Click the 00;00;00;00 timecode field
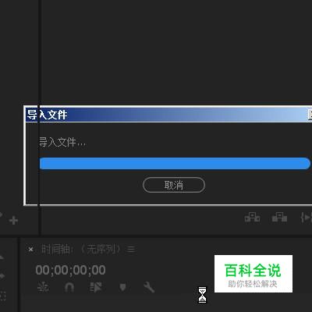 (70, 270)
